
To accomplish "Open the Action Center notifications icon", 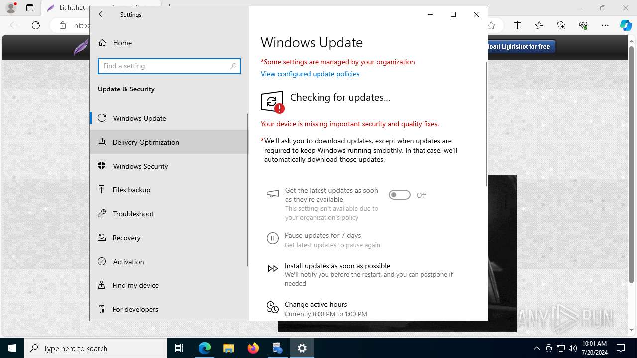I will click(x=621, y=348).
